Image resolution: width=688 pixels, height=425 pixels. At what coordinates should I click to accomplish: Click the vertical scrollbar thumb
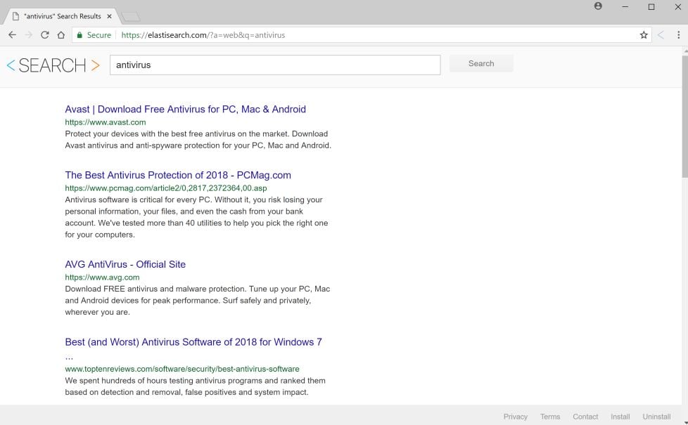[x=684, y=117]
